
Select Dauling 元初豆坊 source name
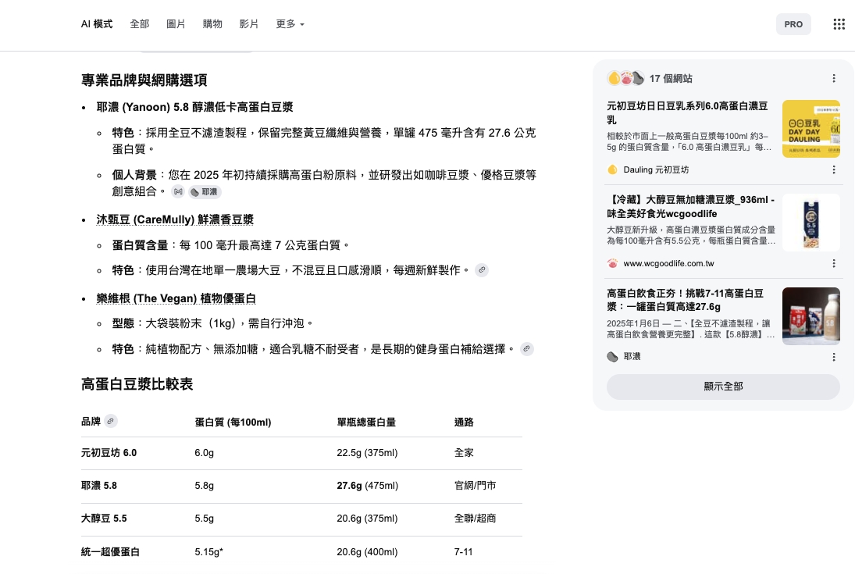[656, 169]
